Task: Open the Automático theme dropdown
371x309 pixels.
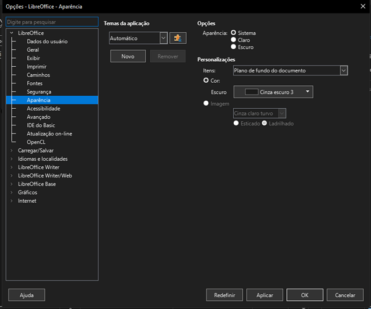Action: [138, 38]
